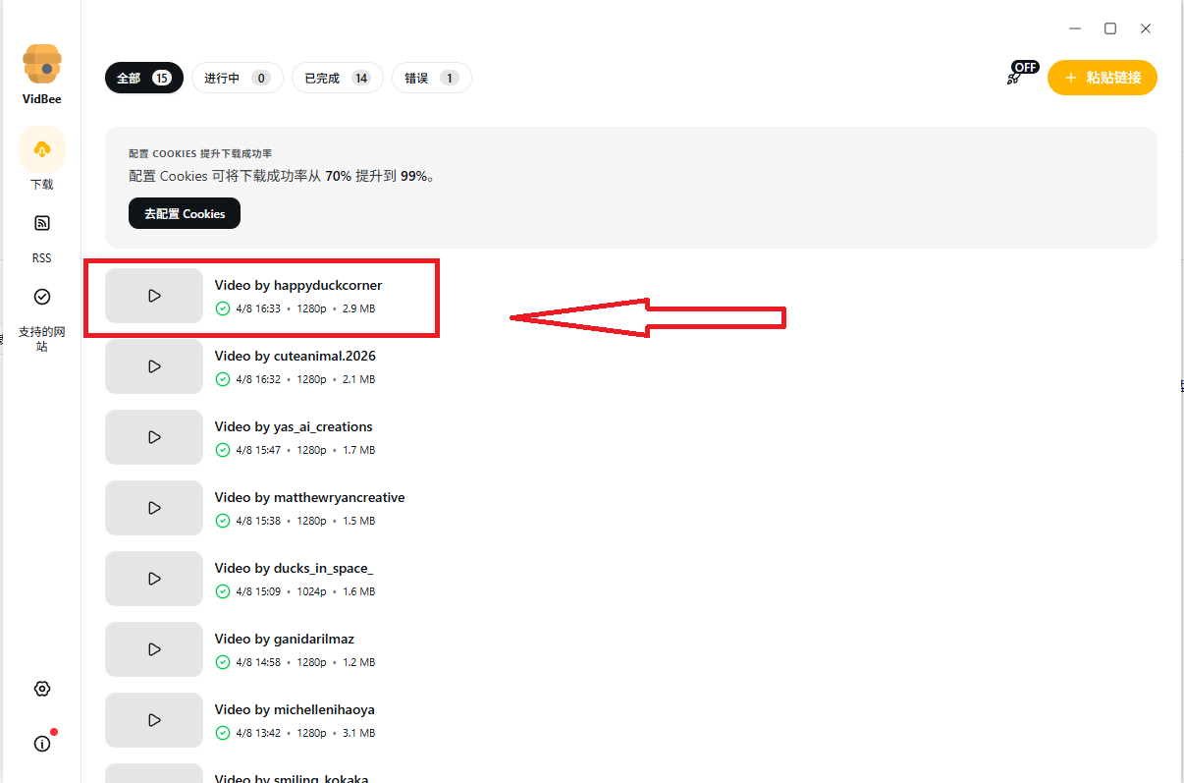Show the 错误 tab
The image size is (1184, 783).
click(431, 78)
